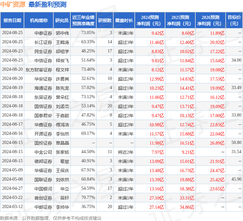Open the 东方财富证券 institution entry
Image resolution: width=243 pixels, height=221 pixels.
point(39,69)
